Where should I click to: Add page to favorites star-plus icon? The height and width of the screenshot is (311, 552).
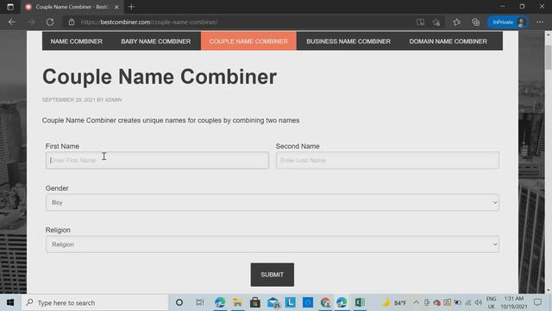pos(436,22)
